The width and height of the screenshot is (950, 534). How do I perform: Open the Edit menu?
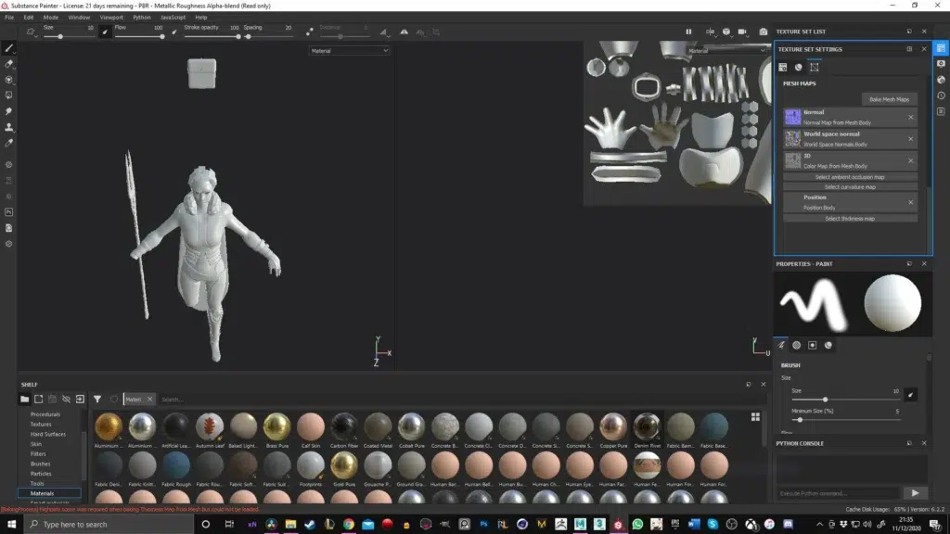tap(29, 17)
